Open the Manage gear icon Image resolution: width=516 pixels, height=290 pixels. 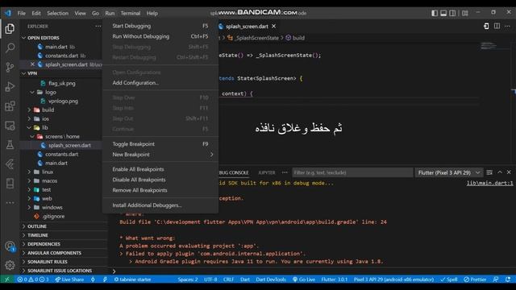tap(10, 265)
